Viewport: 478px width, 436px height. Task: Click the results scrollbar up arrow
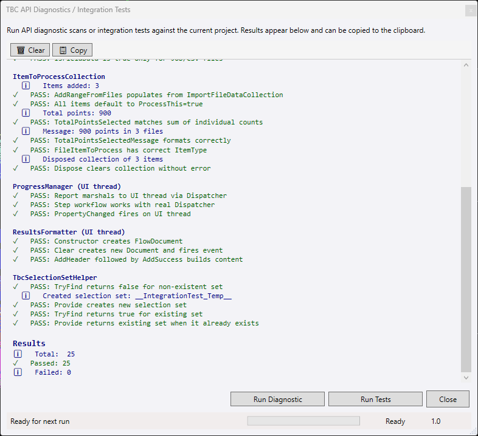tap(466, 66)
